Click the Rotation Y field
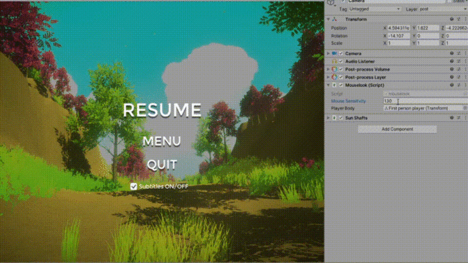 [428, 36]
